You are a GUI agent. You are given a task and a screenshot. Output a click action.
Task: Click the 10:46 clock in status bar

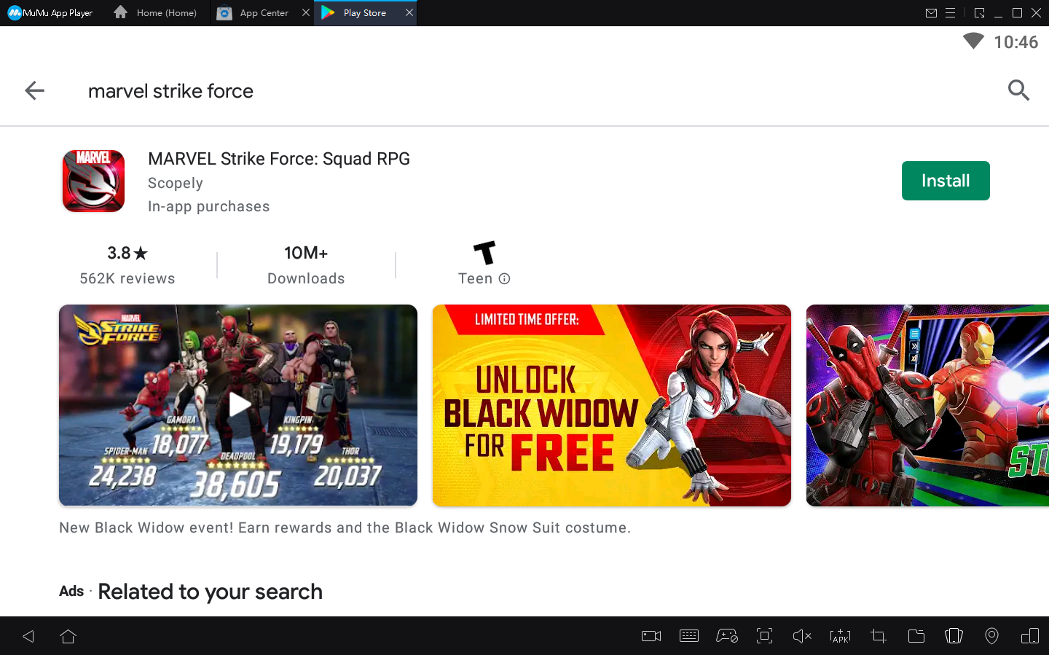(1016, 42)
